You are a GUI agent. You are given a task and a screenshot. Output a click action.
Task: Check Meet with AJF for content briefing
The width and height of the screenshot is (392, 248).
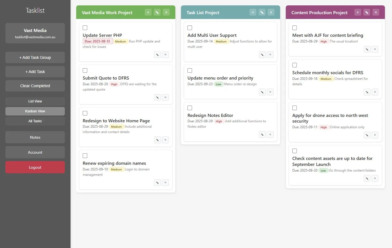(295, 28)
